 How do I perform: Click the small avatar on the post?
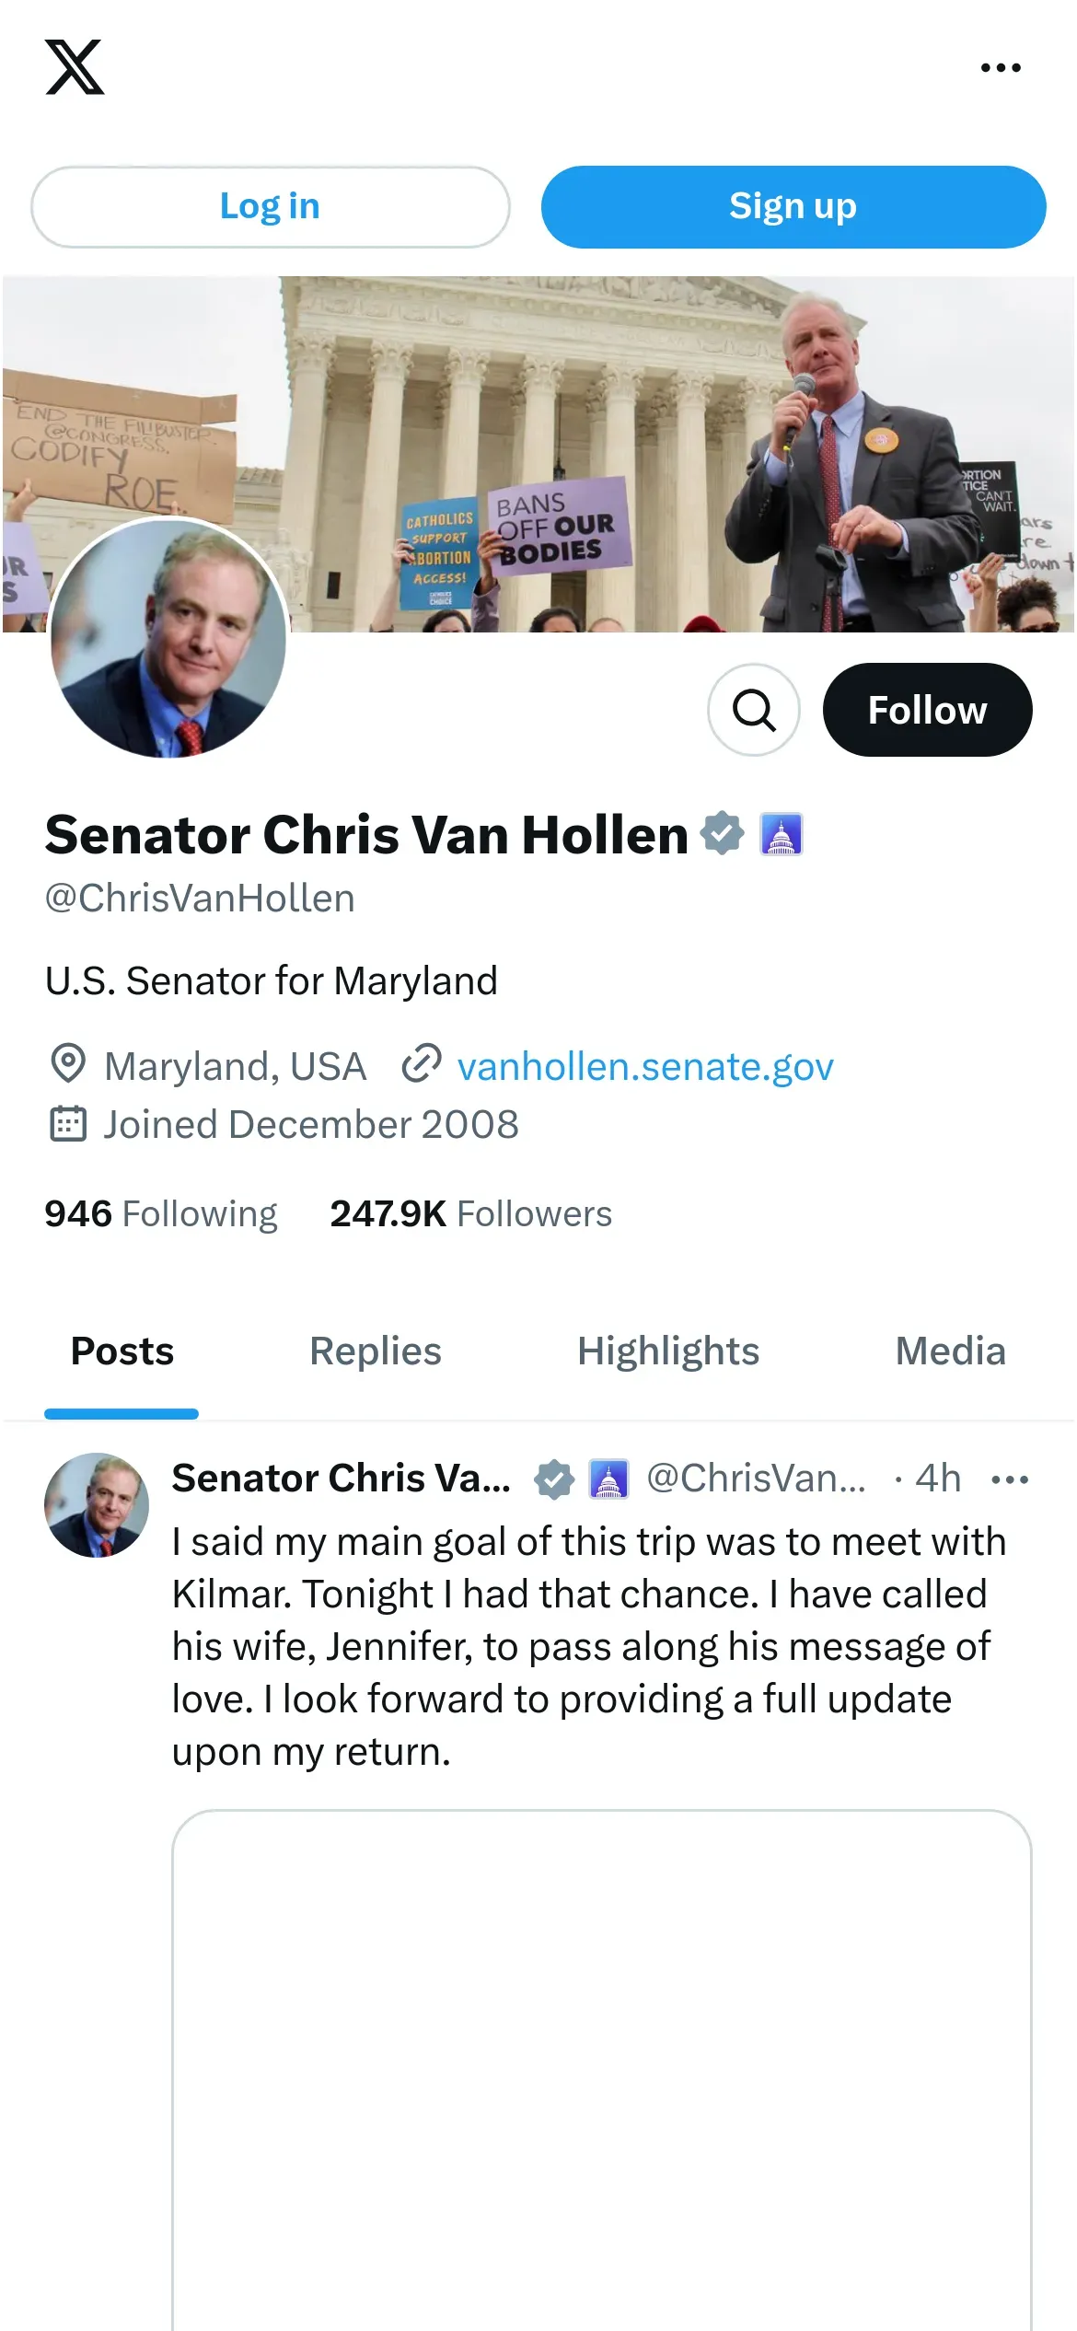pyautogui.click(x=97, y=1505)
